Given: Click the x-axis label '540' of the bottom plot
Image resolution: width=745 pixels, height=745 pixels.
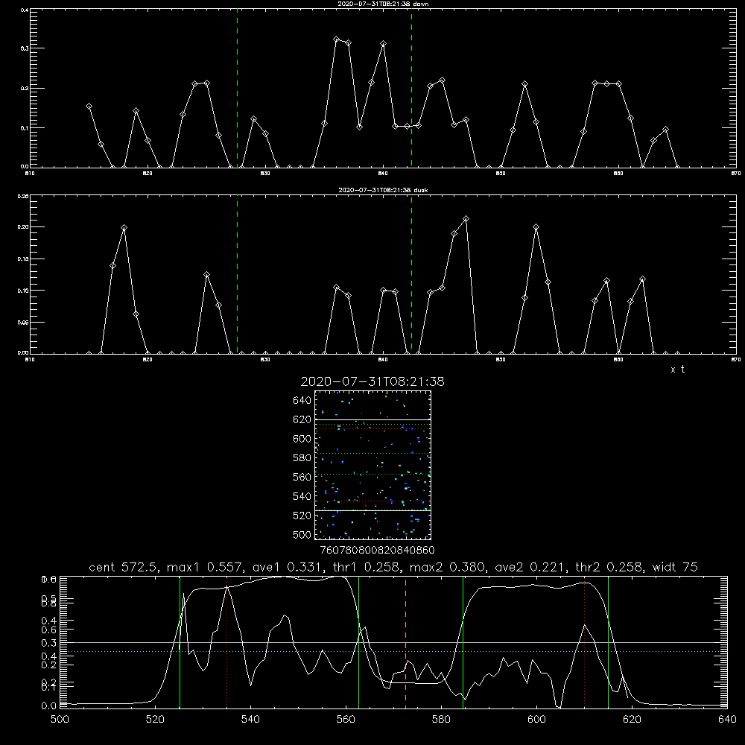Looking at the screenshot, I should pyautogui.click(x=250, y=720).
